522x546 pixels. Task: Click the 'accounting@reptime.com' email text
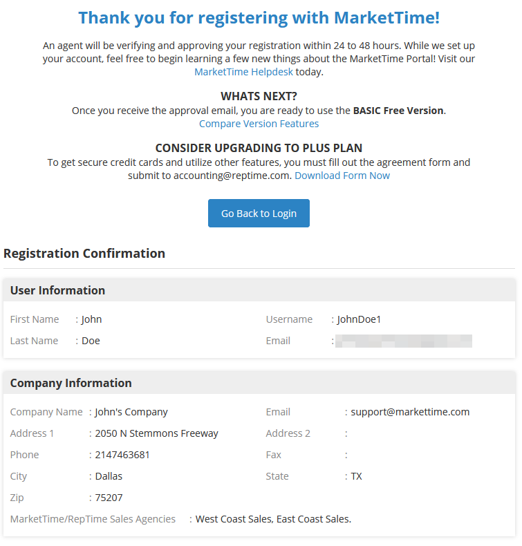point(232,176)
